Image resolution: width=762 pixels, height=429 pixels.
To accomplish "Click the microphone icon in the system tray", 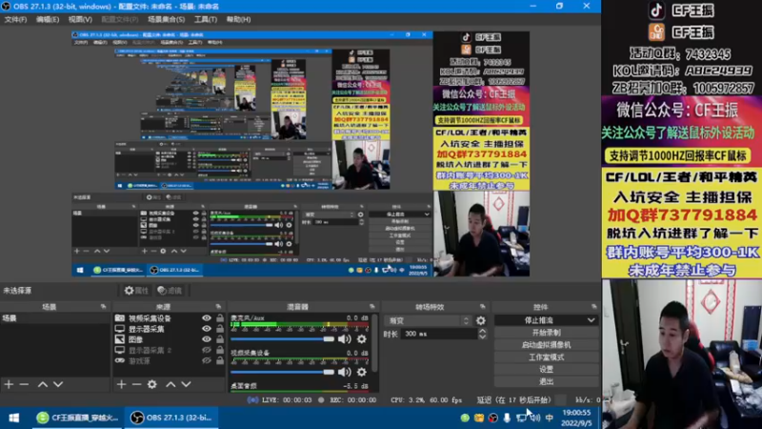I will click(x=507, y=418).
